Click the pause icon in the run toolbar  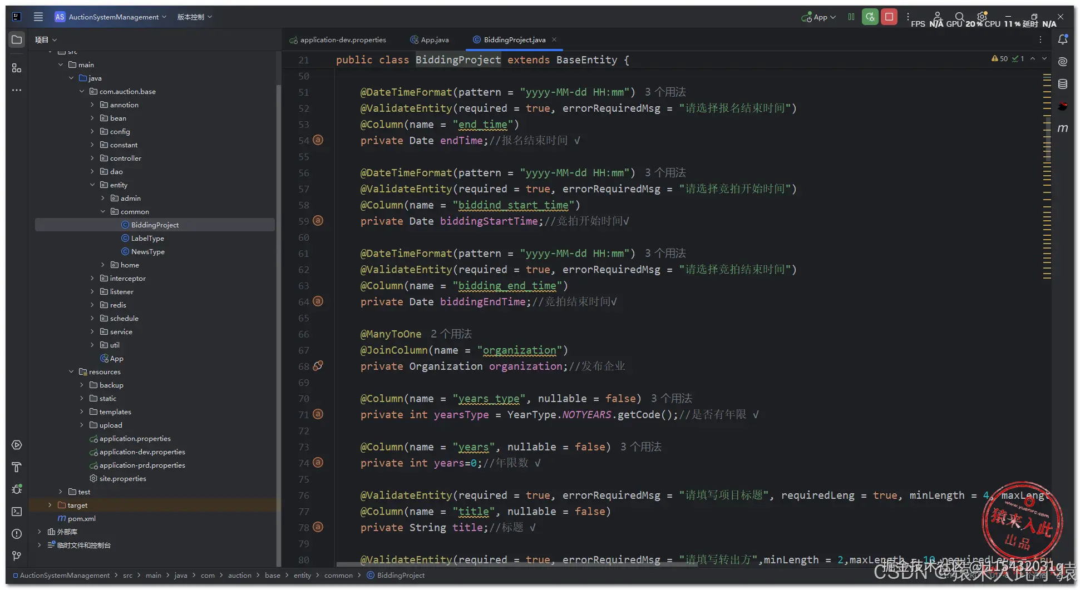851,17
